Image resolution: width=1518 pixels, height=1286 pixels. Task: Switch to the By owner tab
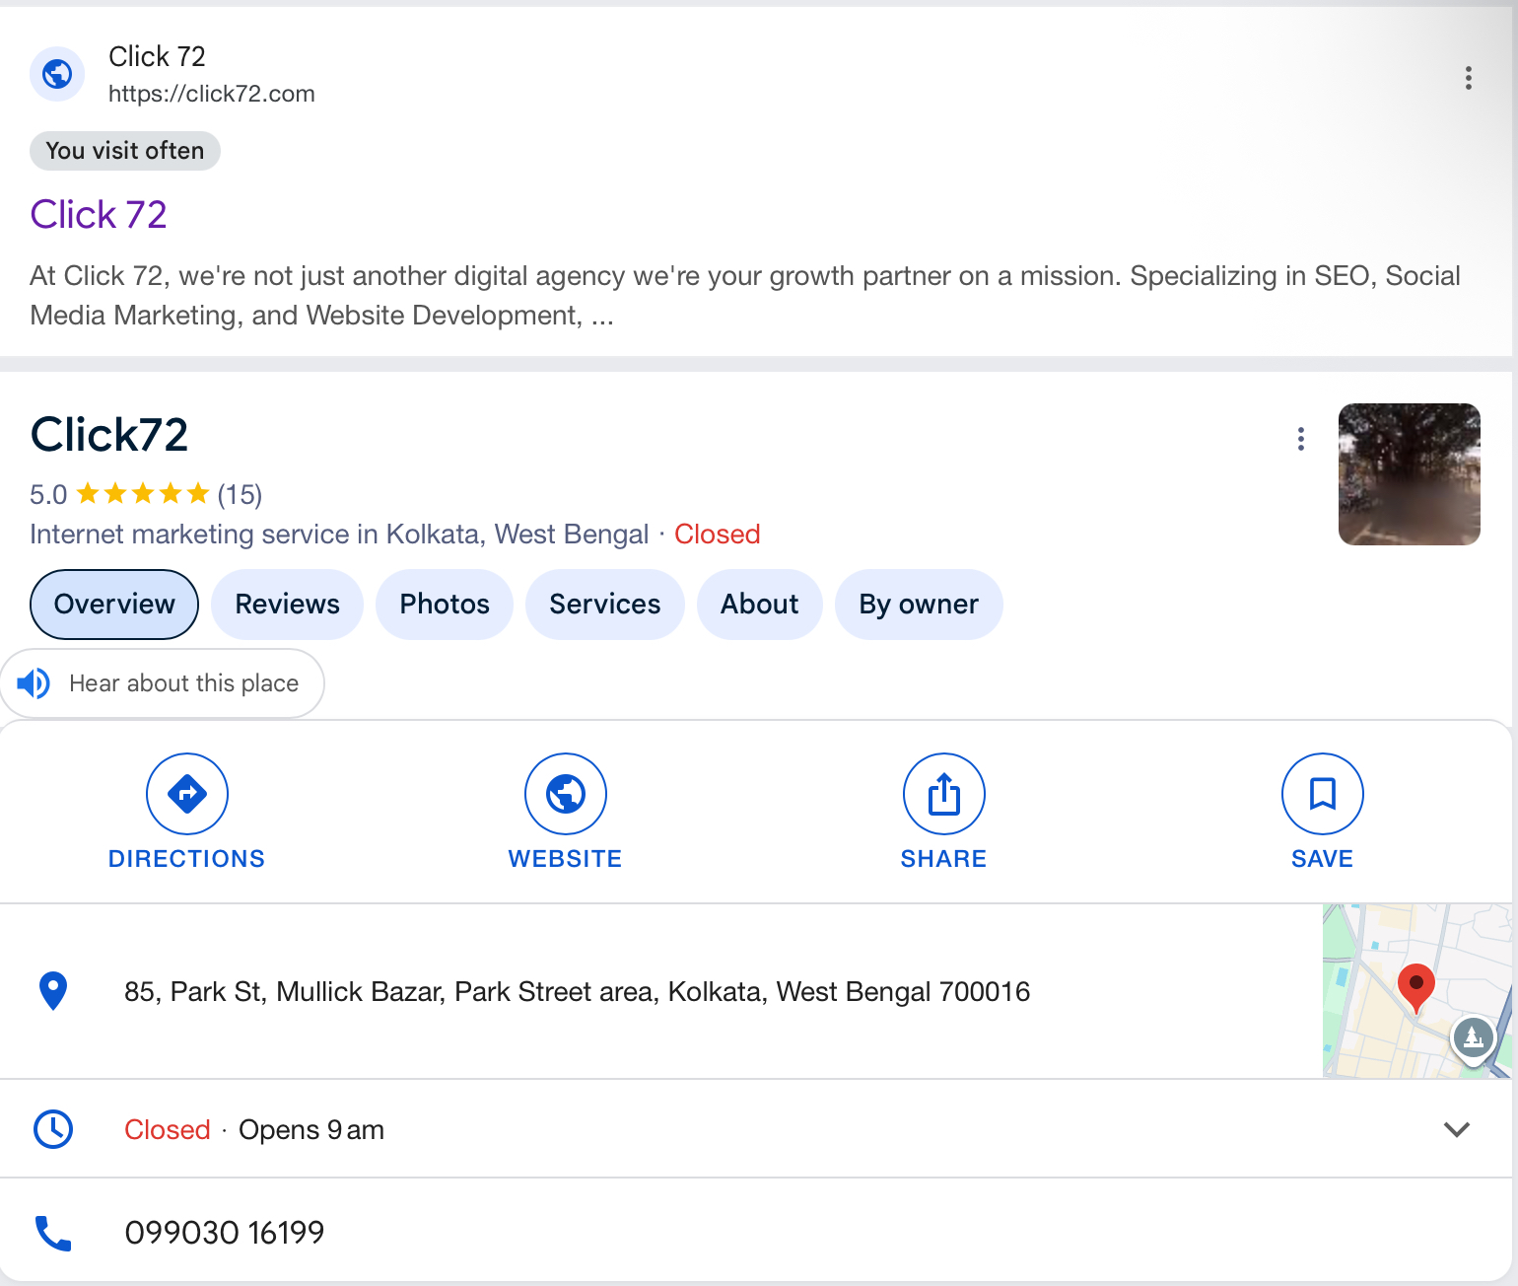point(919,605)
